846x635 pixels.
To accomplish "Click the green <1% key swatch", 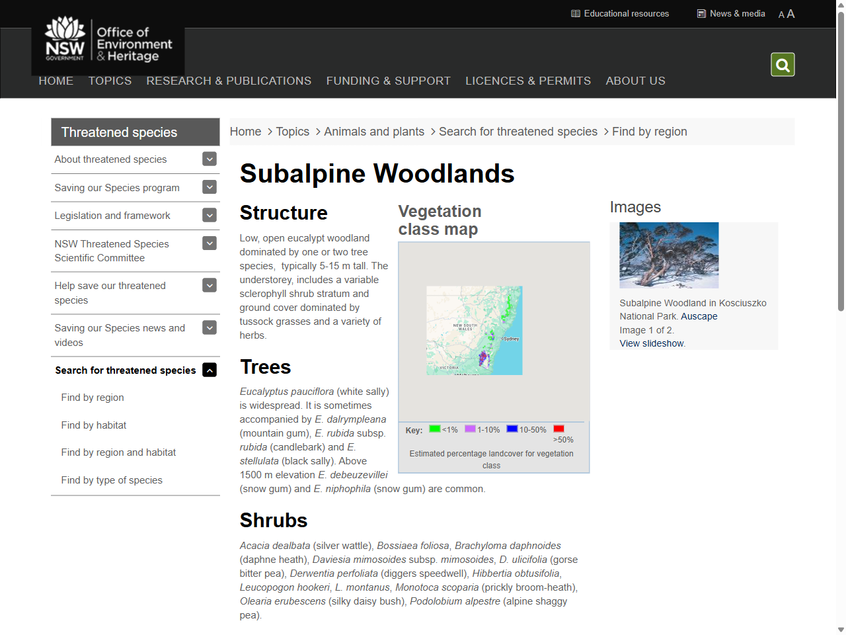I will point(434,429).
